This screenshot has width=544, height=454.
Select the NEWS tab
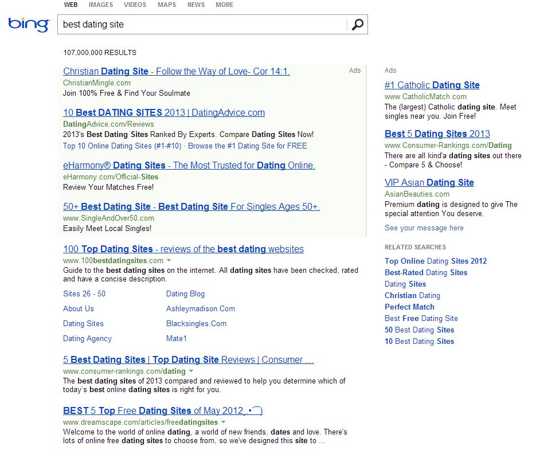point(196,5)
